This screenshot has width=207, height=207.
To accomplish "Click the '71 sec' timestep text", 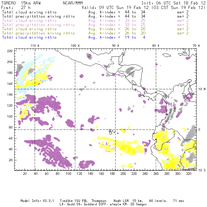I will pos(179,201).
